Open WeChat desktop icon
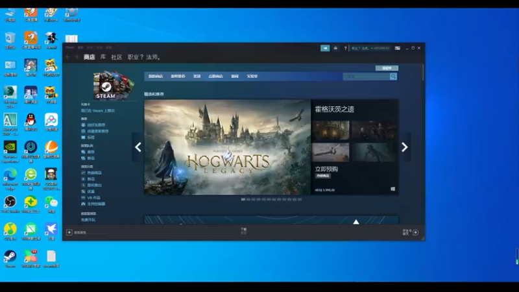519x292 pixels. coord(51,204)
